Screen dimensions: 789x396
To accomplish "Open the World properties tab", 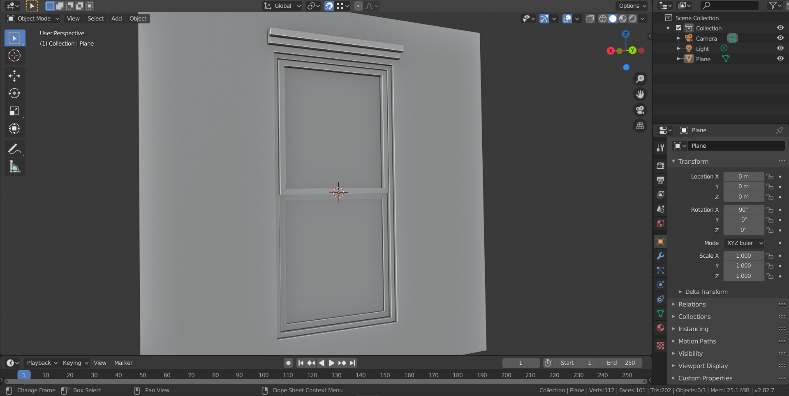I will tap(660, 224).
